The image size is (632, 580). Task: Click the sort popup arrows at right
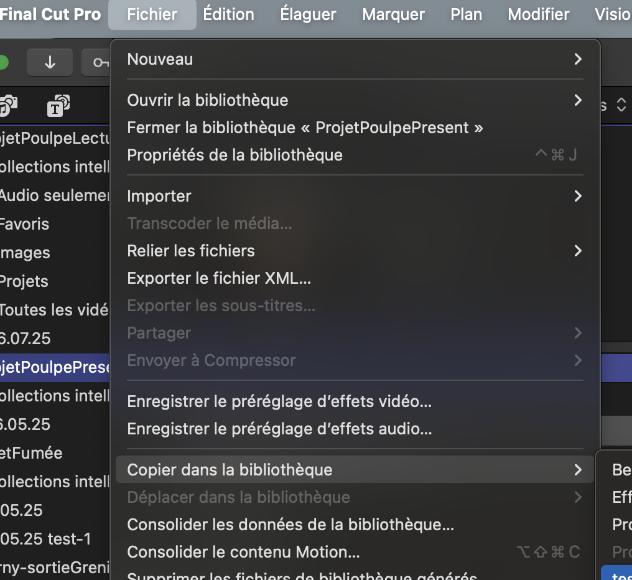coord(621,105)
